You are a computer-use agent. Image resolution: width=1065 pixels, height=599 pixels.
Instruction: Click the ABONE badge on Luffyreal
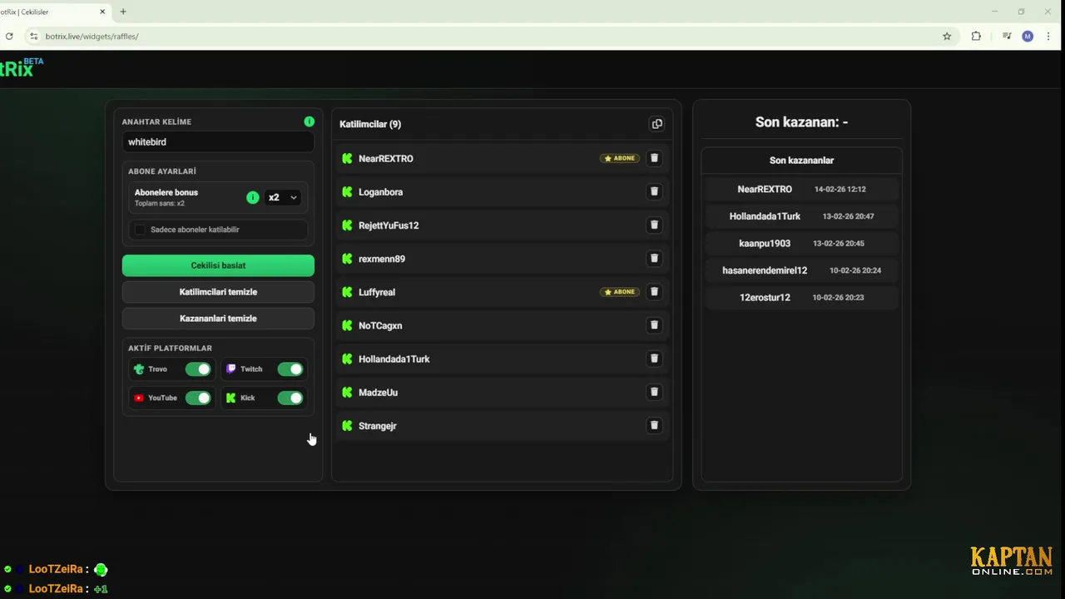click(x=620, y=292)
